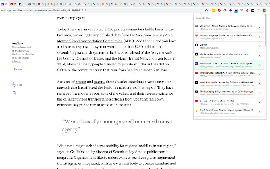270x169 pixels.
Task: Open the black M Medium extension icon
Action: [x=253, y=11]
